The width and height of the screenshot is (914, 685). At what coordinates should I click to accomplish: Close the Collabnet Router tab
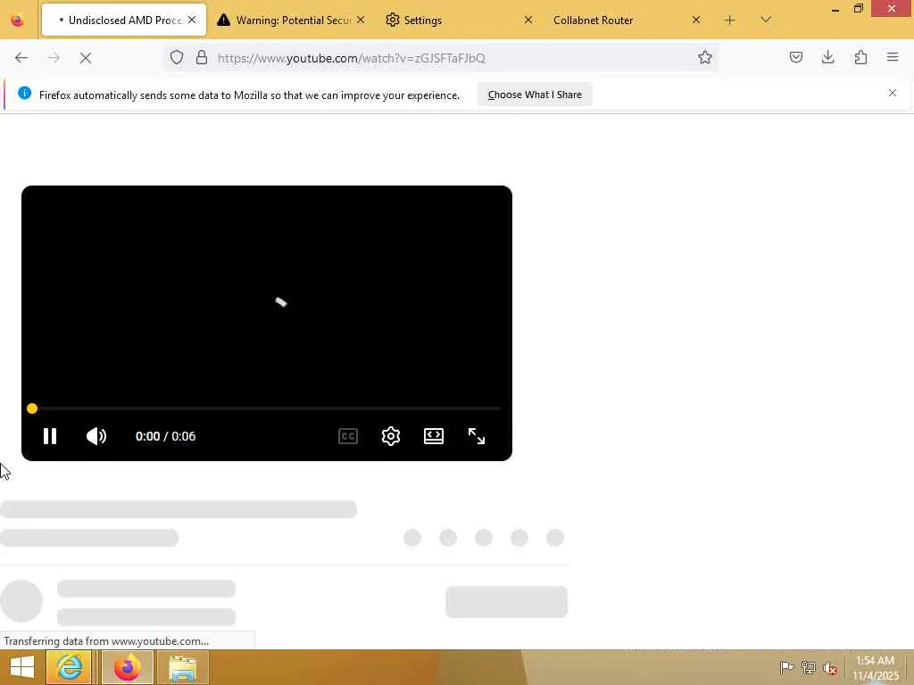pyautogui.click(x=696, y=20)
